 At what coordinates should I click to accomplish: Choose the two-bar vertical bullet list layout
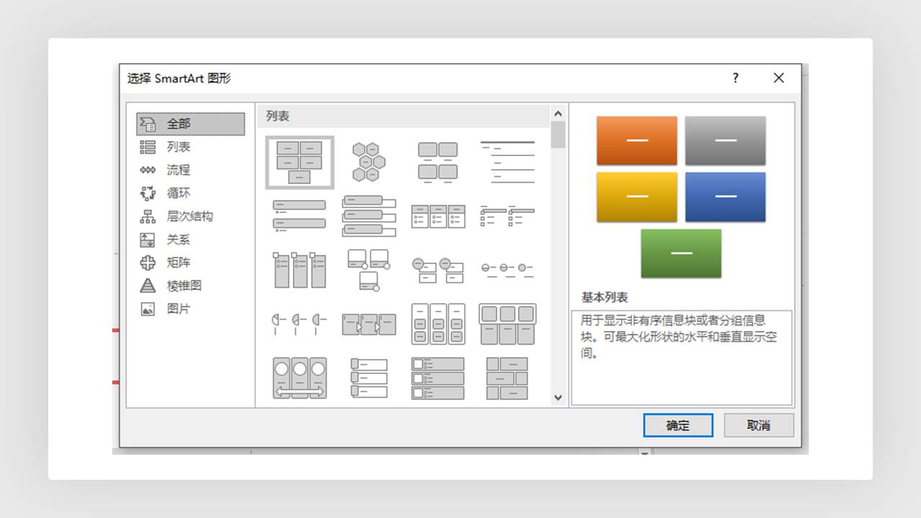tap(299, 216)
